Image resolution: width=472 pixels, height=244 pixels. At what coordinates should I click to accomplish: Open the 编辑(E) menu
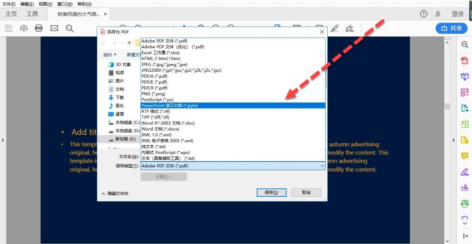point(27,4)
